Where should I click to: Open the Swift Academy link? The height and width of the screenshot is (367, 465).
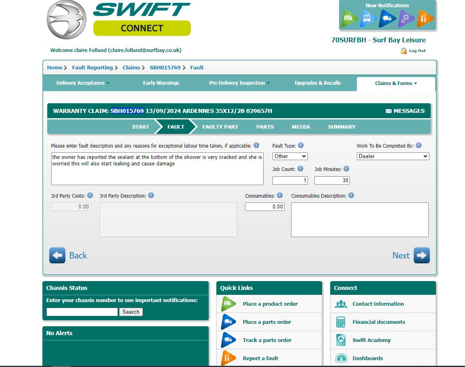tap(372, 340)
